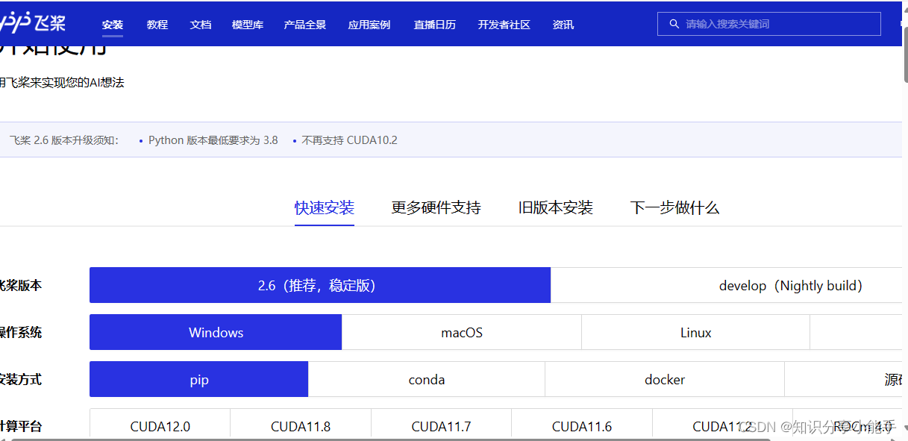Switch to the 旧版本安装 tab
This screenshot has height=441, width=908.
pyautogui.click(x=556, y=207)
